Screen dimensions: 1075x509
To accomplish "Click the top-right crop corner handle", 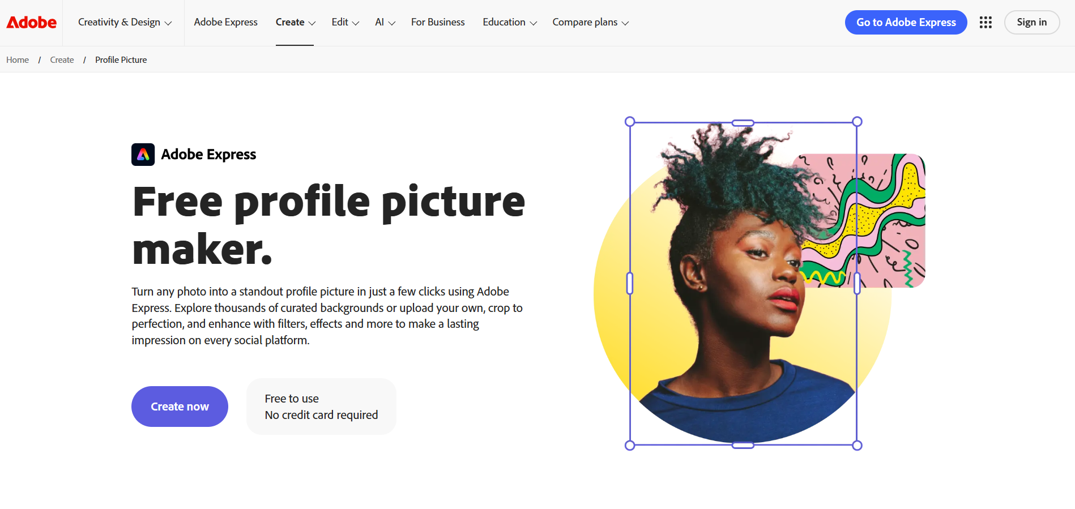I will [857, 122].
